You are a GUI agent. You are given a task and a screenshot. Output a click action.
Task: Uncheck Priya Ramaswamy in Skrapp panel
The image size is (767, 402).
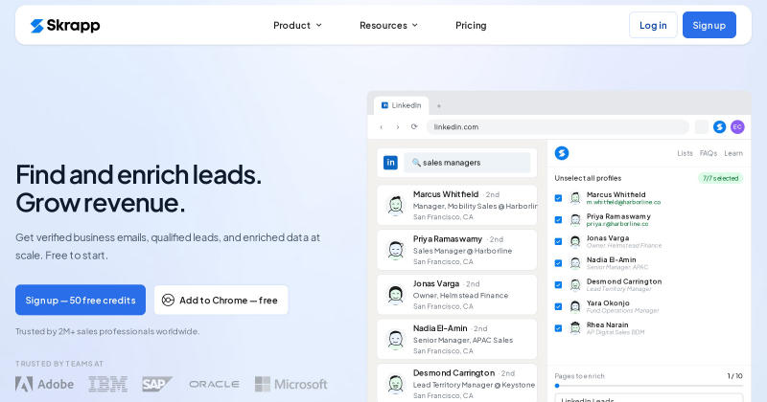point(558,220)
